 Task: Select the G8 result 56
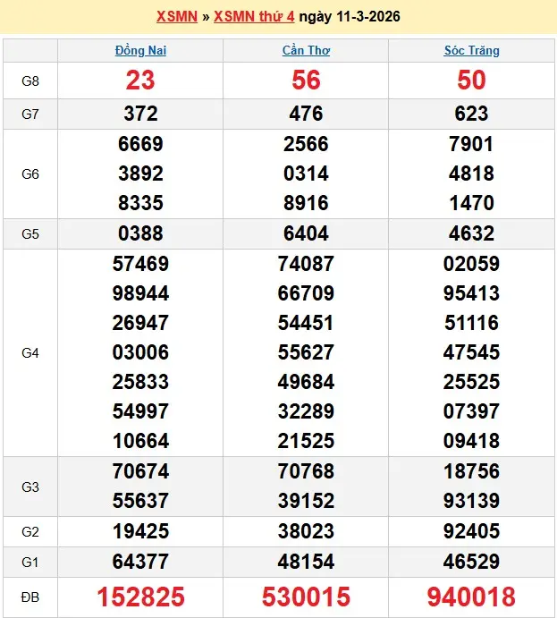coord(306,80)
